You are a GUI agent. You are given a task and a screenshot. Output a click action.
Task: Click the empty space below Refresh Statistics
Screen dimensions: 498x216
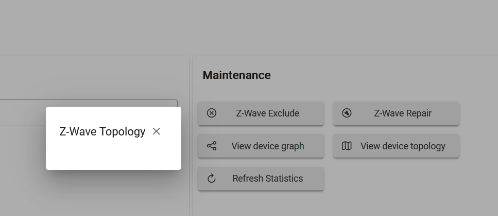click(x=261, y=204)
